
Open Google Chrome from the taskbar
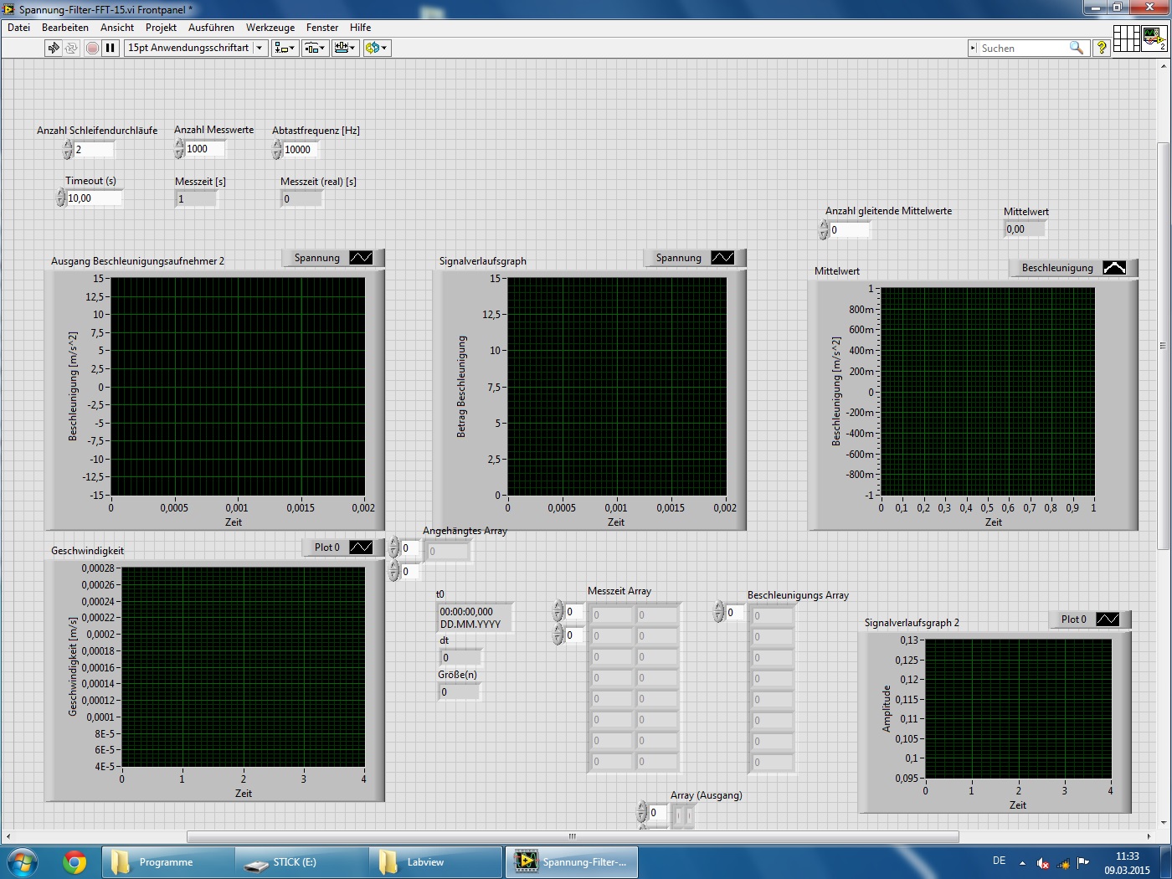75,861
